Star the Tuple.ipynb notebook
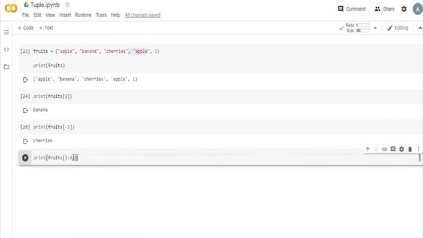The width and height of the screenshot is (423, 238). point(67,5)
